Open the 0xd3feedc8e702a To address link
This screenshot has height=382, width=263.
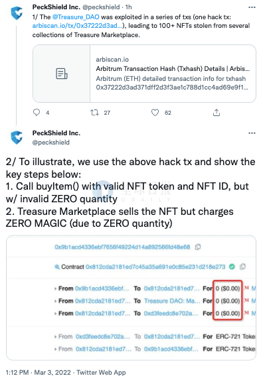click(171, 313)
